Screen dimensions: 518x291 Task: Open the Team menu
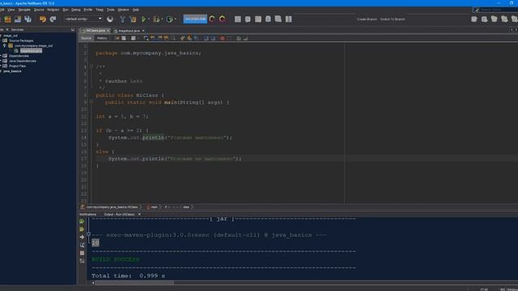point(100,10)
